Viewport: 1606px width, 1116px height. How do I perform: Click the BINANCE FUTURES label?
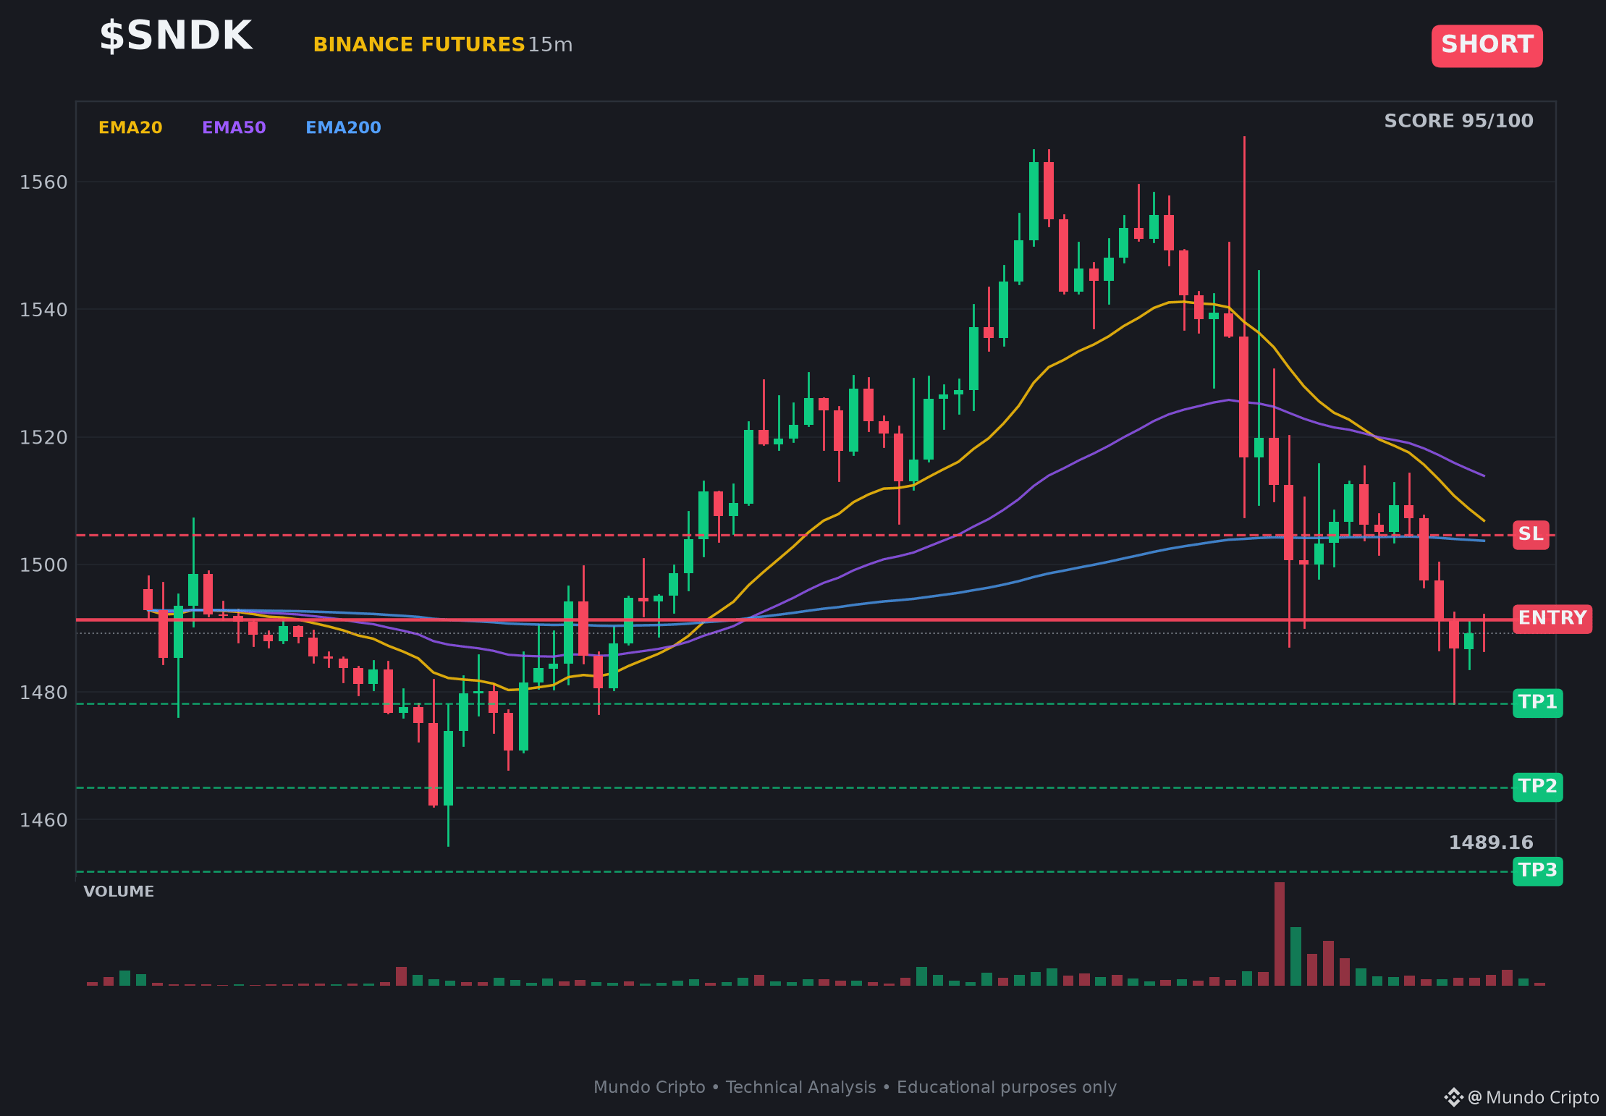[419, 45]
